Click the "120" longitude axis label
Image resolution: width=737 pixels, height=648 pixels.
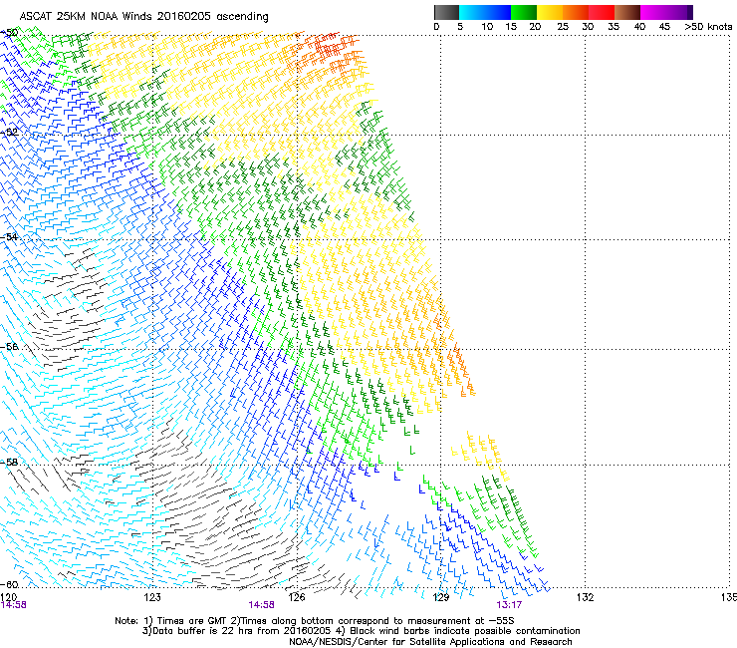[8, 597]
